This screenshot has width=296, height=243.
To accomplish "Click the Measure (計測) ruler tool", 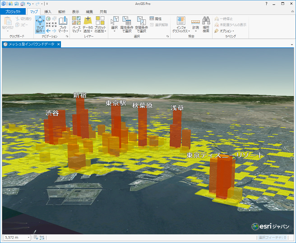I will pyautogui.click(x=195, y=21).
